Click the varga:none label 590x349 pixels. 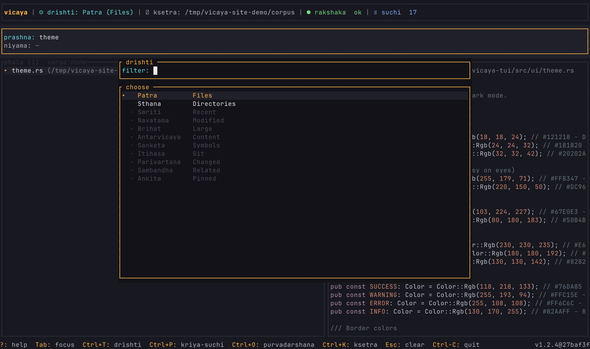click(x=67, y=62)
